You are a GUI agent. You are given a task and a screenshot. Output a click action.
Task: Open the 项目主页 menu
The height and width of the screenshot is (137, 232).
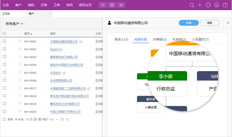[85, 5]
